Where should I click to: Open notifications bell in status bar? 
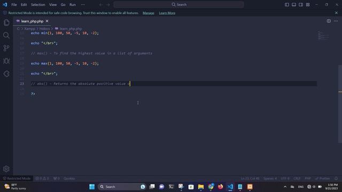(336, 179)
